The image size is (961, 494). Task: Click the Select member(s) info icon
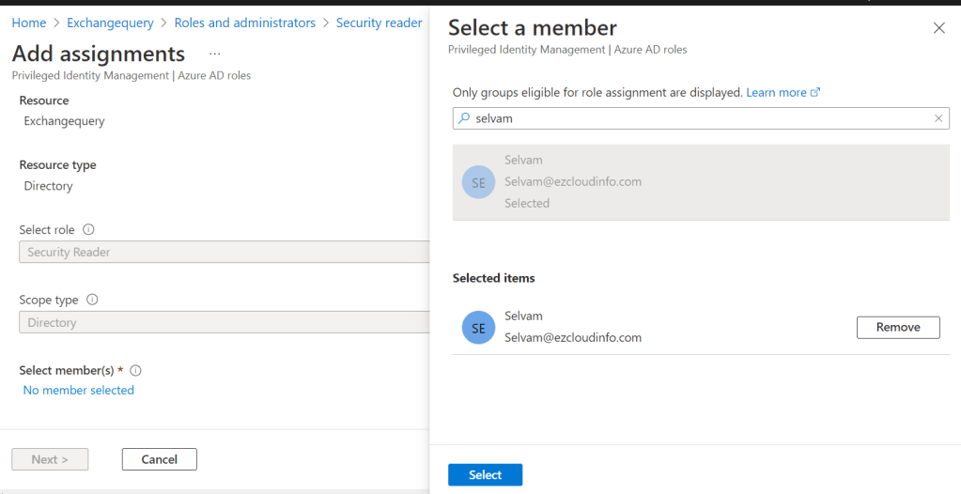click(135, 371)
